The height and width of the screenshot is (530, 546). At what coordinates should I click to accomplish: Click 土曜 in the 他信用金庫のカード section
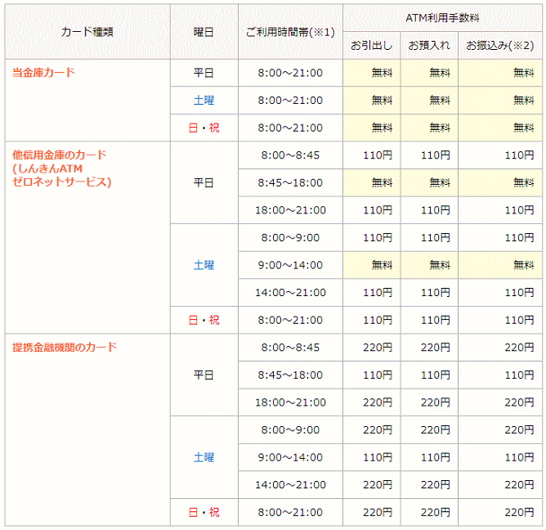(x=204, y=265)
